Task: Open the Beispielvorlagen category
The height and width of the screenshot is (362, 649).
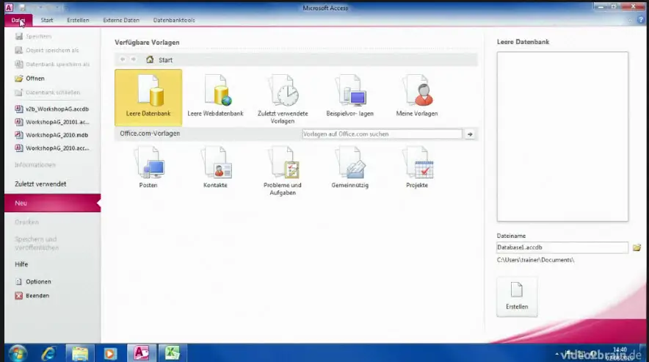Action: (x=349, y=98)
